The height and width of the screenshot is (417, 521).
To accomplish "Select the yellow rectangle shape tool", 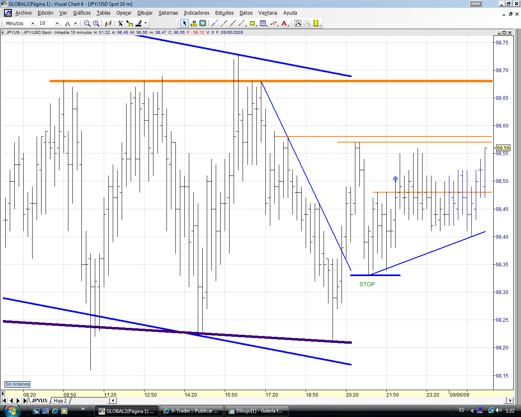I will pos(252,23).
